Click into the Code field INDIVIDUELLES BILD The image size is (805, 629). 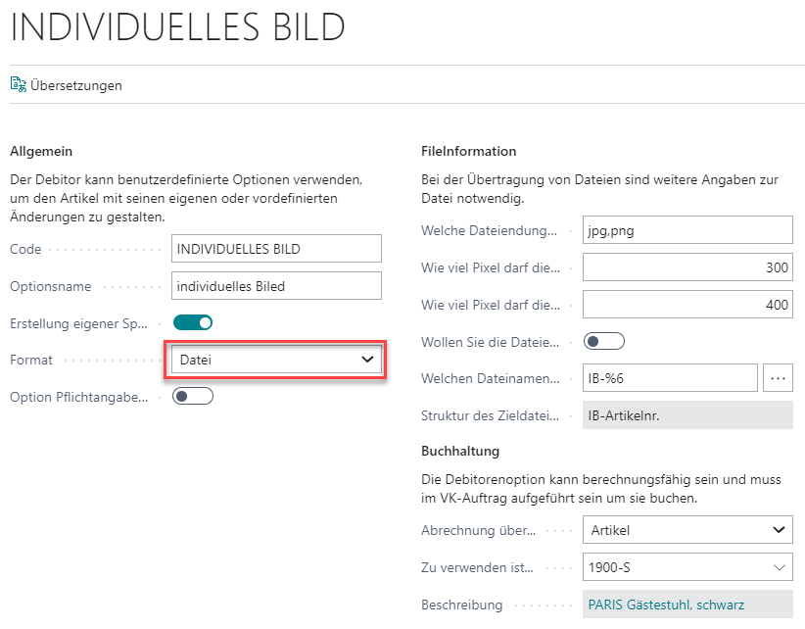tap(277, 249)
